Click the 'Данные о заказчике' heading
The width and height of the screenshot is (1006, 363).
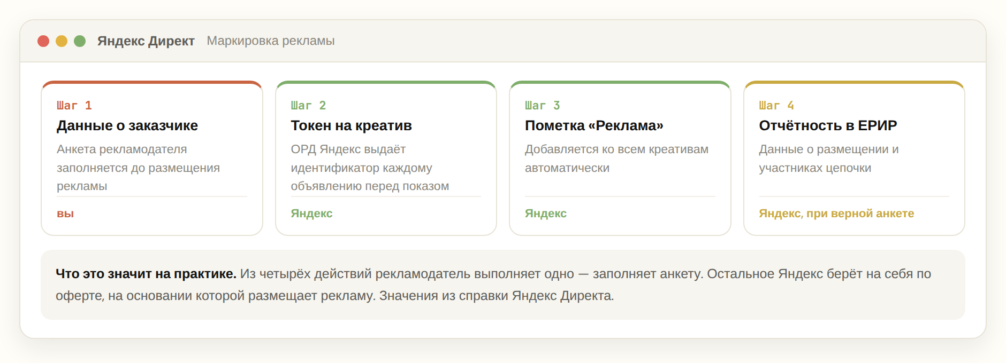click(x=127, y=125)
